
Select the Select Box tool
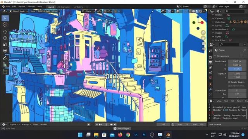point(5,18)
